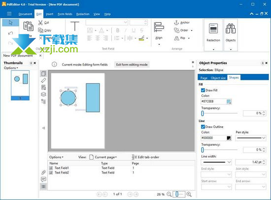
Task: Open the font name dropdown
Action: (106, 22)
